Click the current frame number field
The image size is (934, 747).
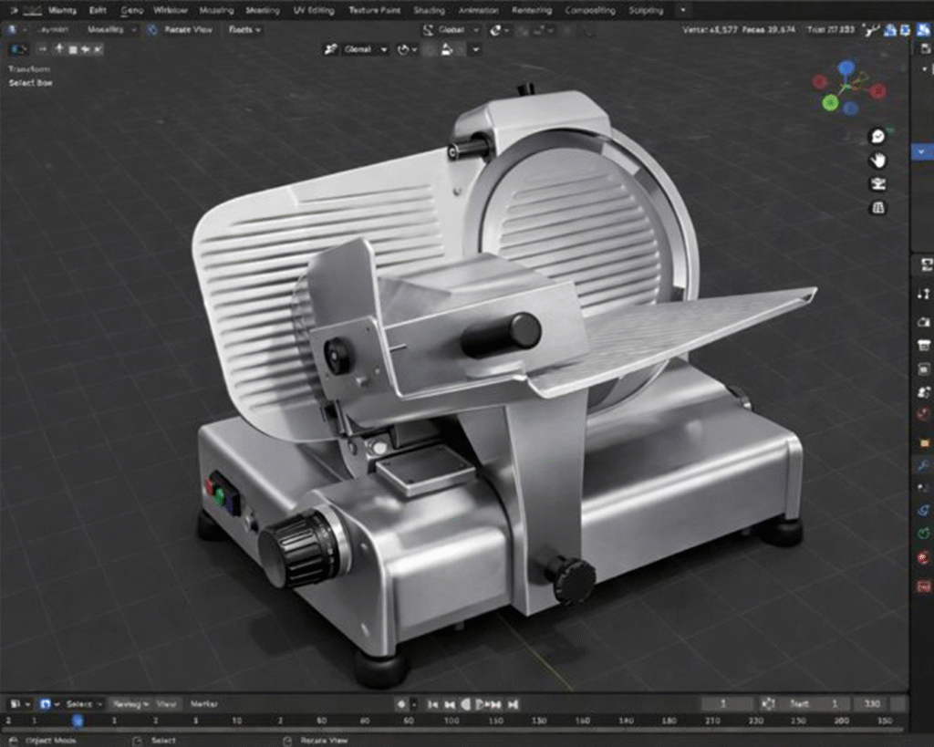pyautogui.click(x=726, y=704)
